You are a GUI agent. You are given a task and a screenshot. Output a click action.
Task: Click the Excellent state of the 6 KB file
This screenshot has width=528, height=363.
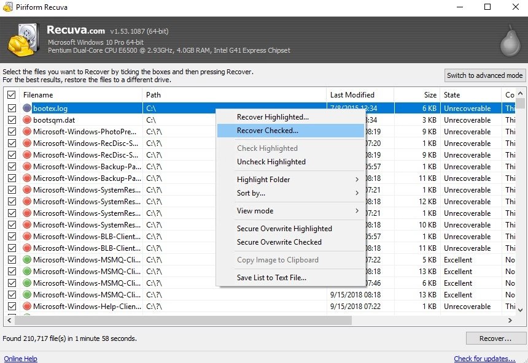458,283
